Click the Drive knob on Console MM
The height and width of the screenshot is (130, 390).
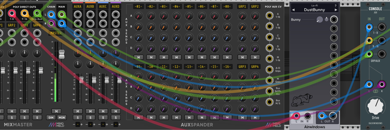[x=375, y=106]
